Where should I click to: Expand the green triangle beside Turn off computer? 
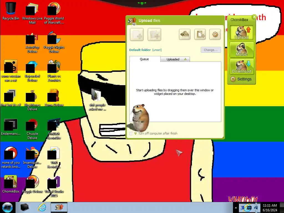point(135,134)
